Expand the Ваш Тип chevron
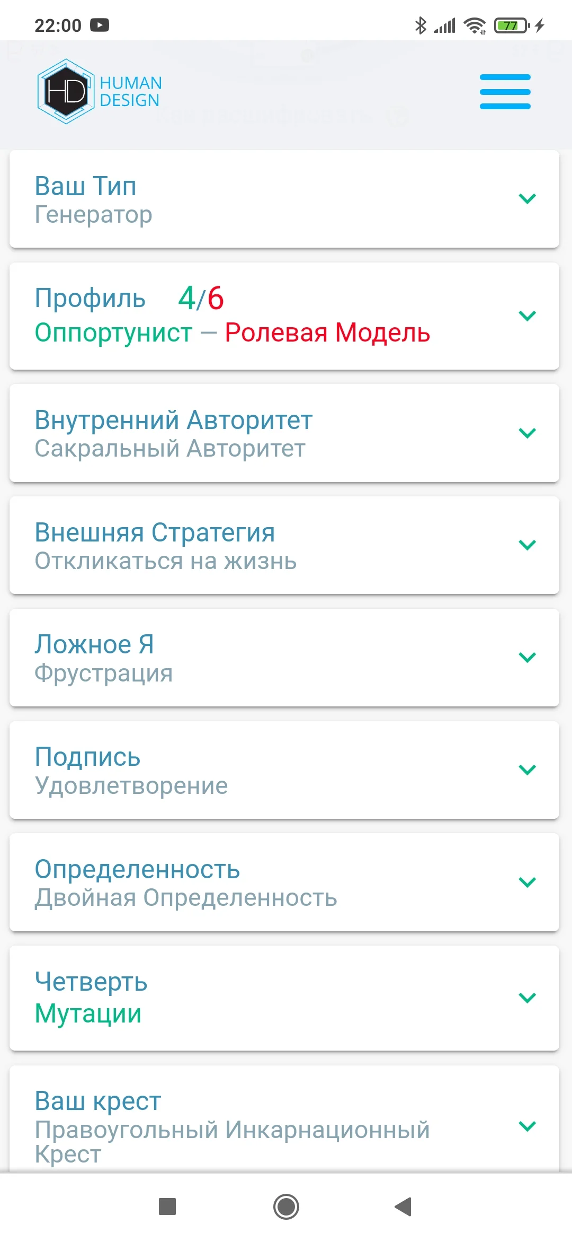This screenshot has height=1241, width=572. (x=528, y=199)
